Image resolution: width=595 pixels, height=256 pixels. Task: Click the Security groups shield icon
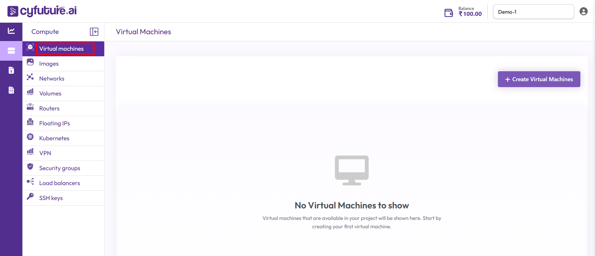(x=30, y=167)
